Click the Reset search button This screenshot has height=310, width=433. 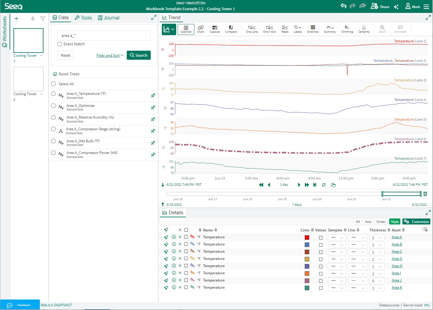(66, 55)
